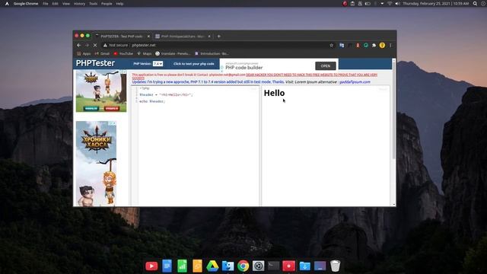Image resolution: width=487 pixels, height=274 pixels.
Task: Open the Google Translate extension icon
Action: [342, 46]
